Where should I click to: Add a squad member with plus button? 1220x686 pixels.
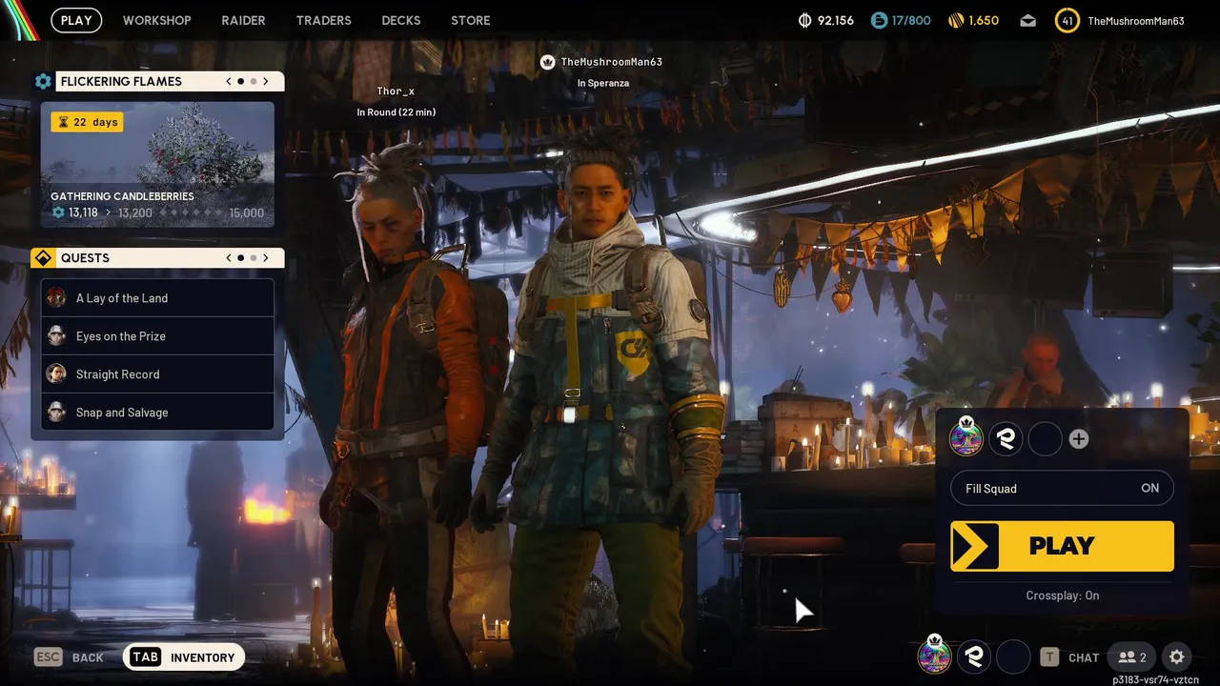[1079, 438]
